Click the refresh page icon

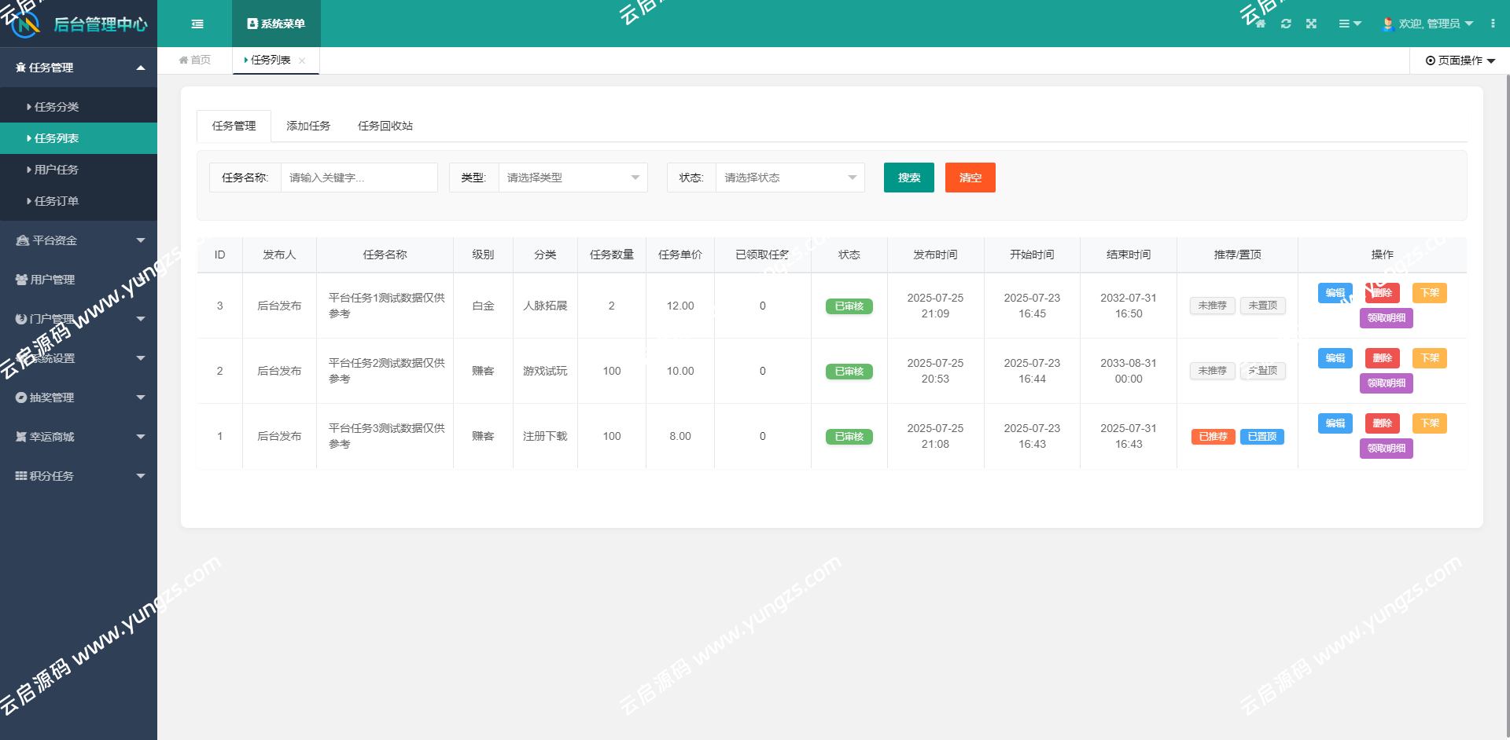(1286, 24)
